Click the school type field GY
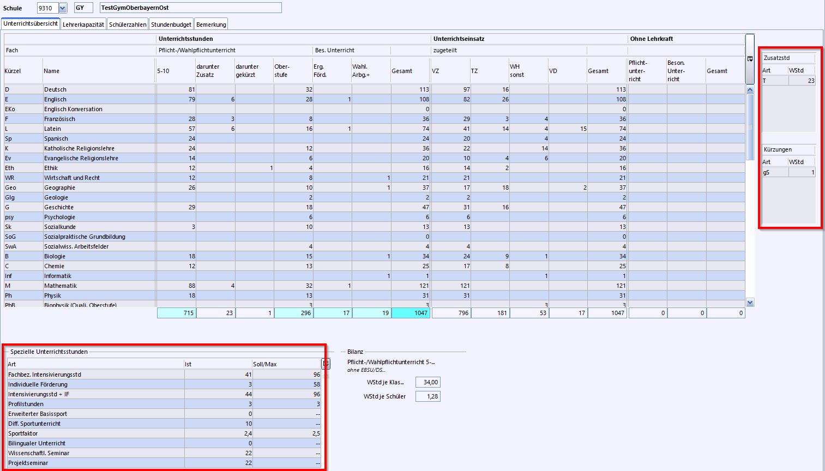Screen dimensions: 825x471 point(83,8)
